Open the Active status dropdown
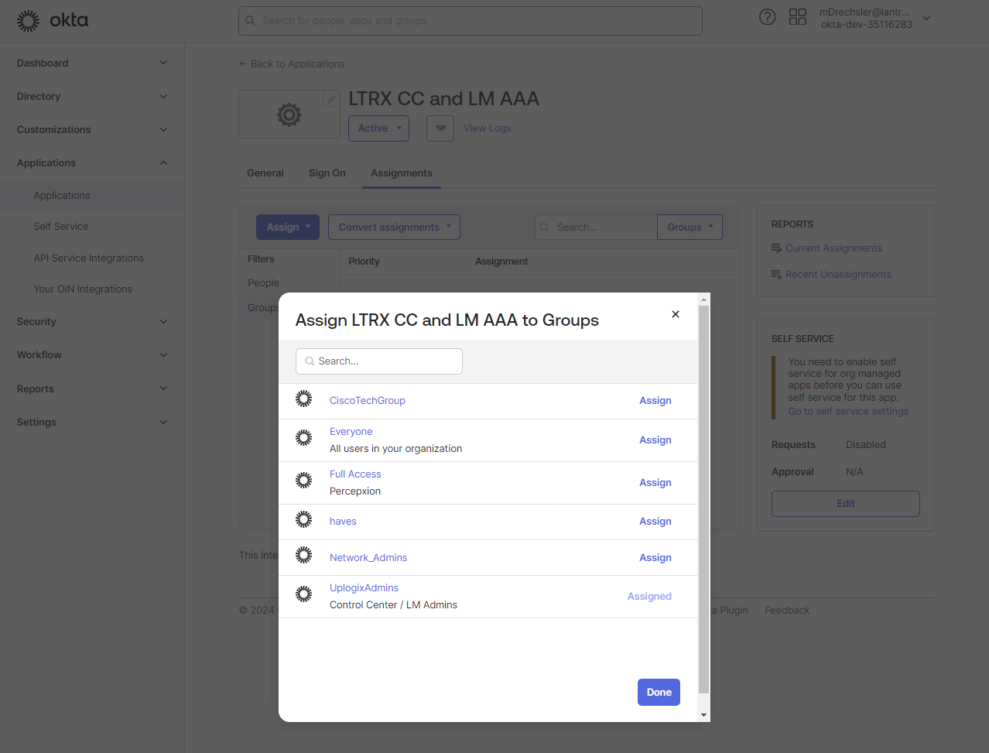This screenshot has width=989, height=753. tap(378, 128)
